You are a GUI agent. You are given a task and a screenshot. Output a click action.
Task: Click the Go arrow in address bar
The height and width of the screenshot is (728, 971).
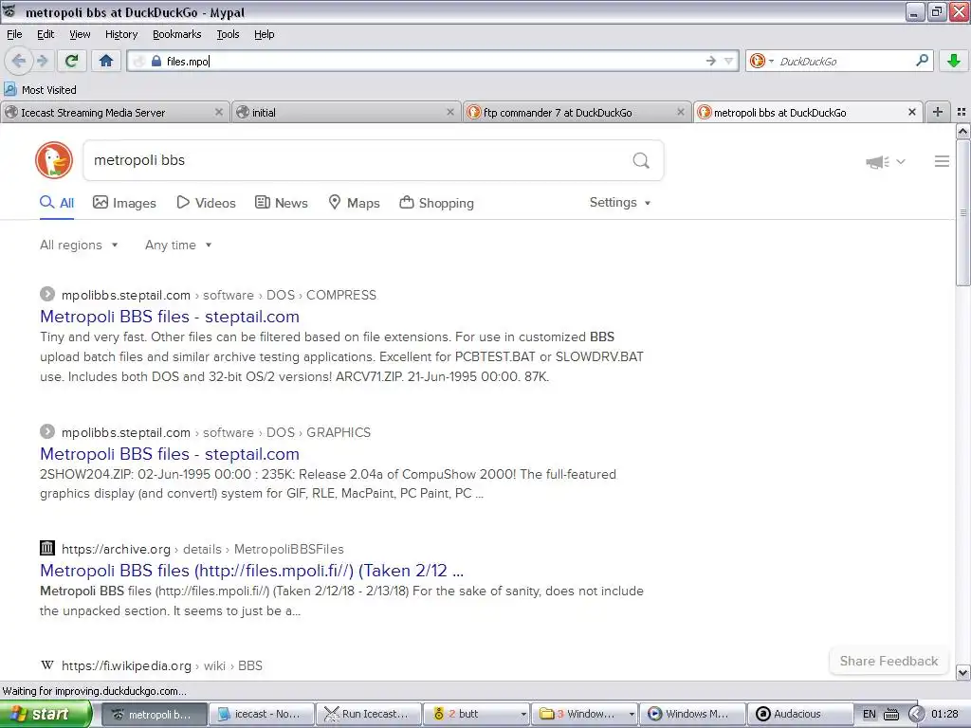(x=710, y=61)
